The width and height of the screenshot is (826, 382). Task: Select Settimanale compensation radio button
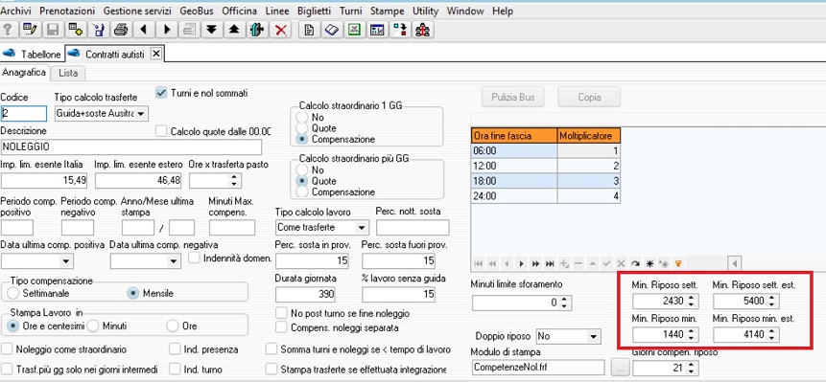click(x=13, y=293)
